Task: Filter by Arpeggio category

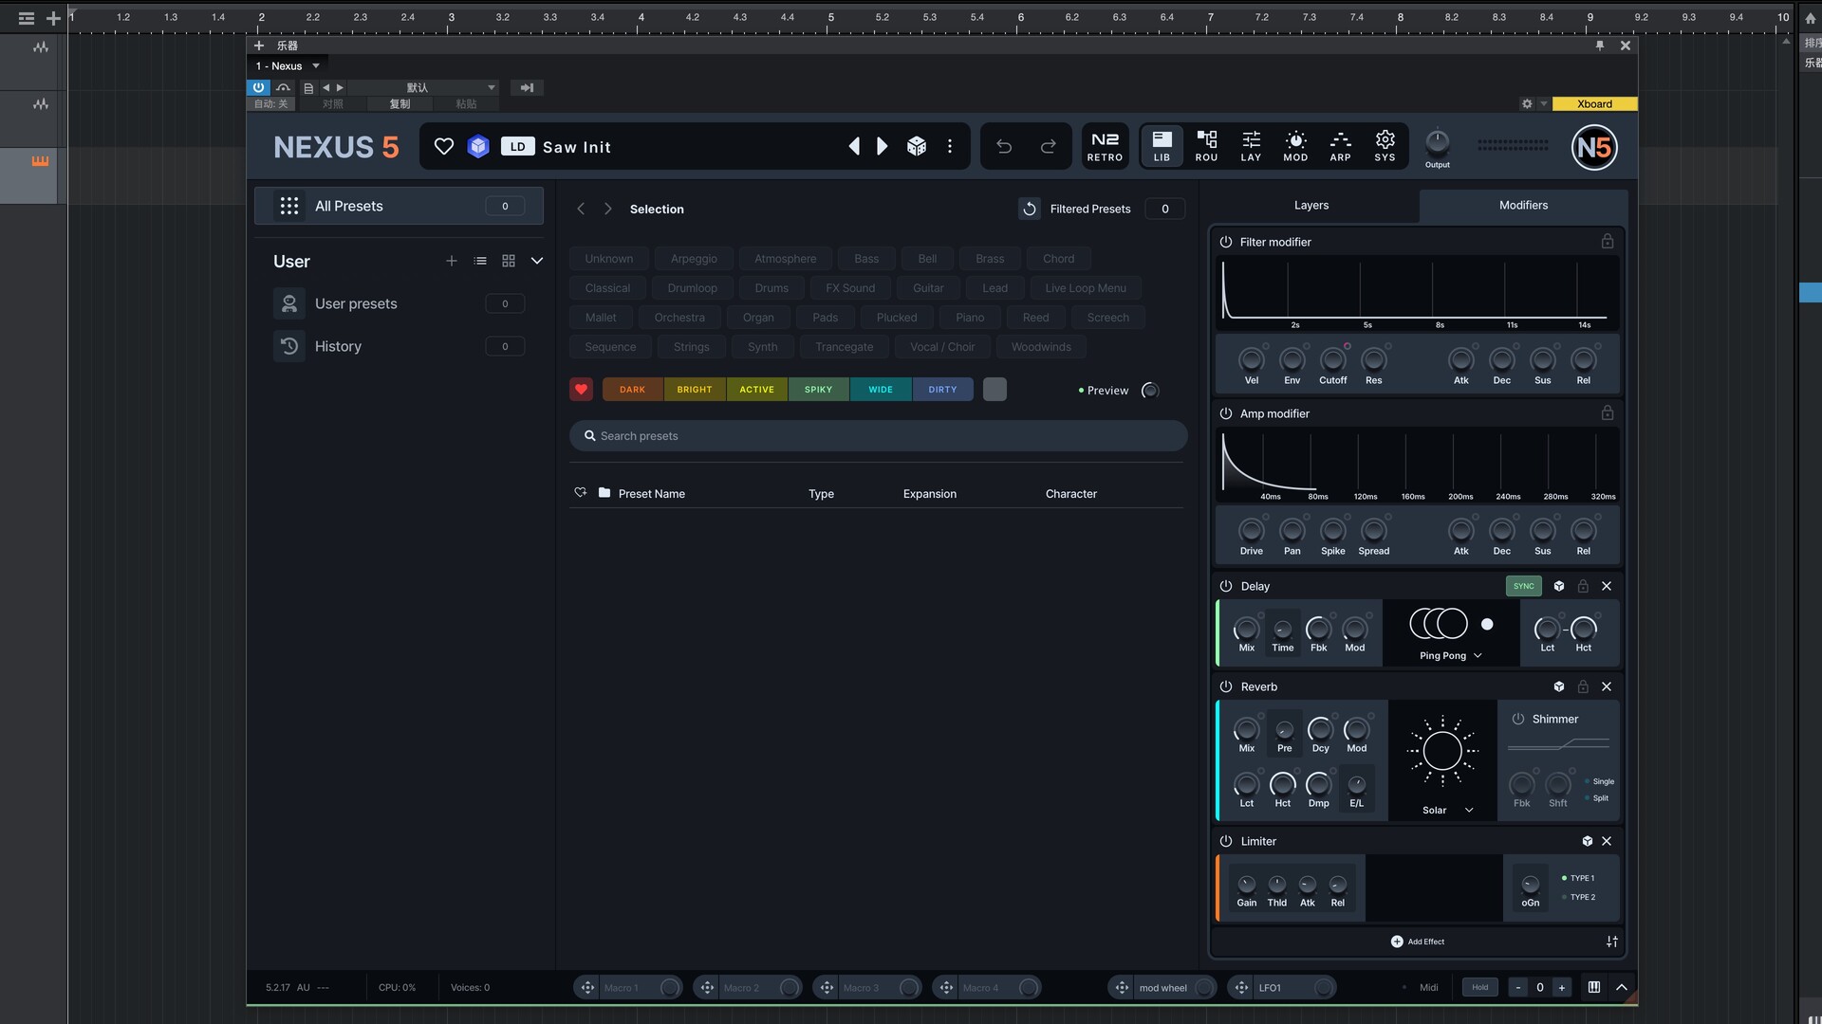Action: [694, 259]
